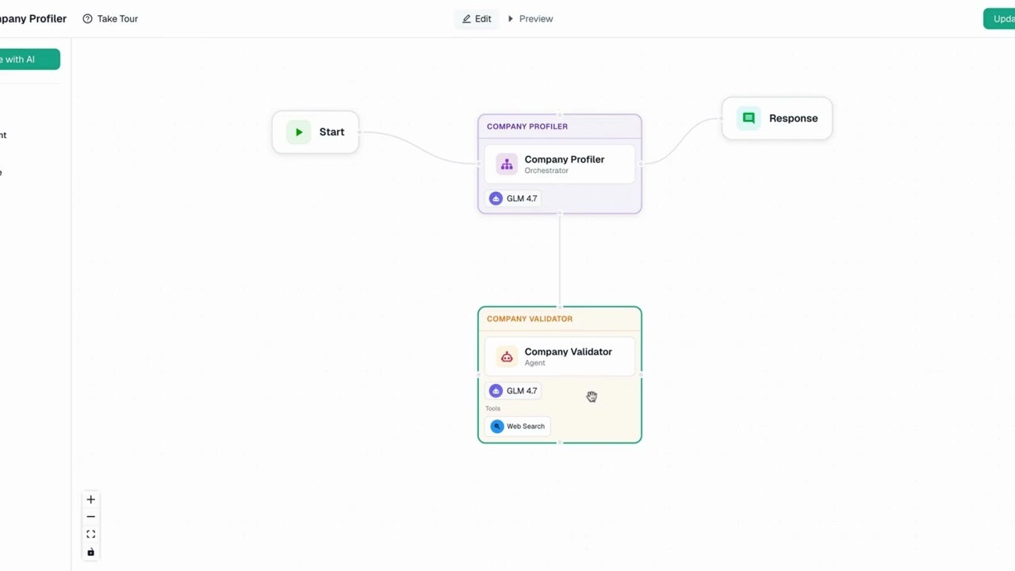Click the Take Tour question mark icon
Screen dimensions: 1015x571
86,18
